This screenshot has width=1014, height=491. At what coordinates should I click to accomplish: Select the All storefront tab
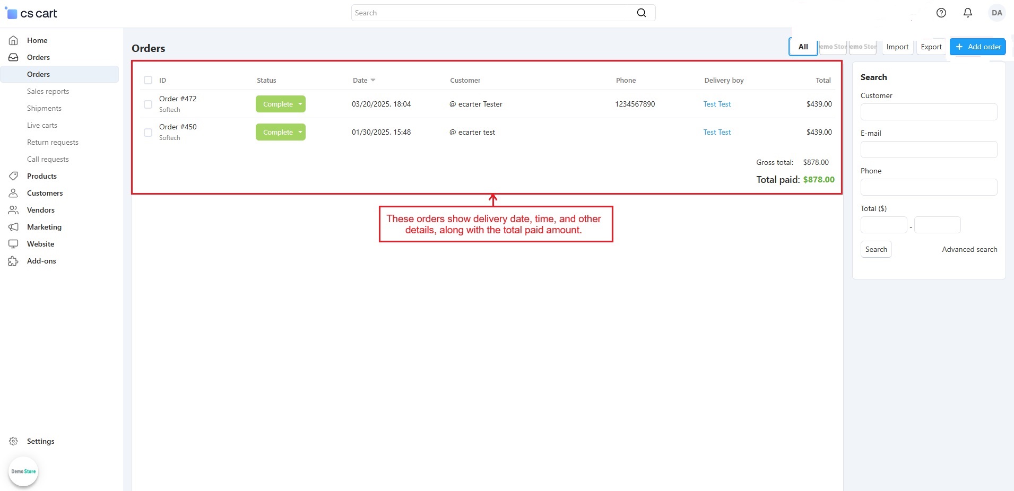[803, 47]
